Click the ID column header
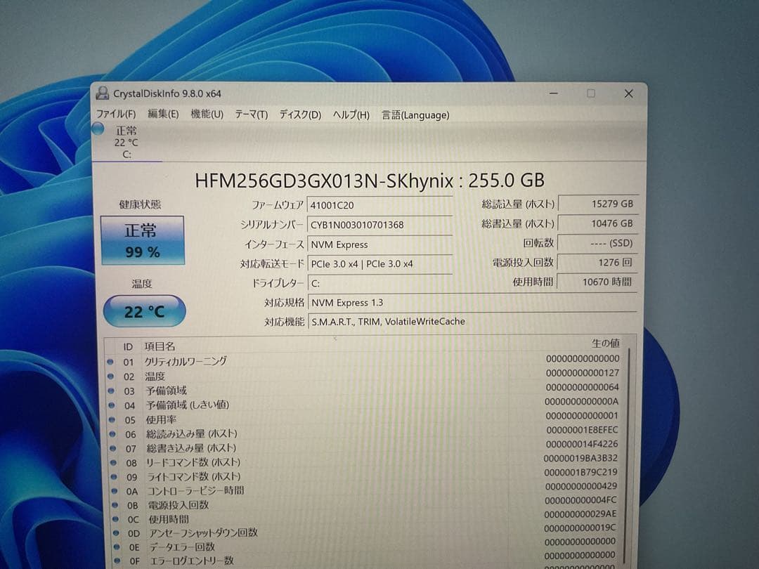The width and height of the screenshot is (759, 569). coord(128,347)
